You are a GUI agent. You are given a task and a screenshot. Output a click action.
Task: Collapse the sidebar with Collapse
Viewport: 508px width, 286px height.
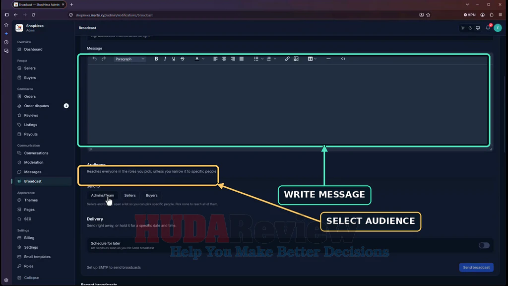pos(31,278)
